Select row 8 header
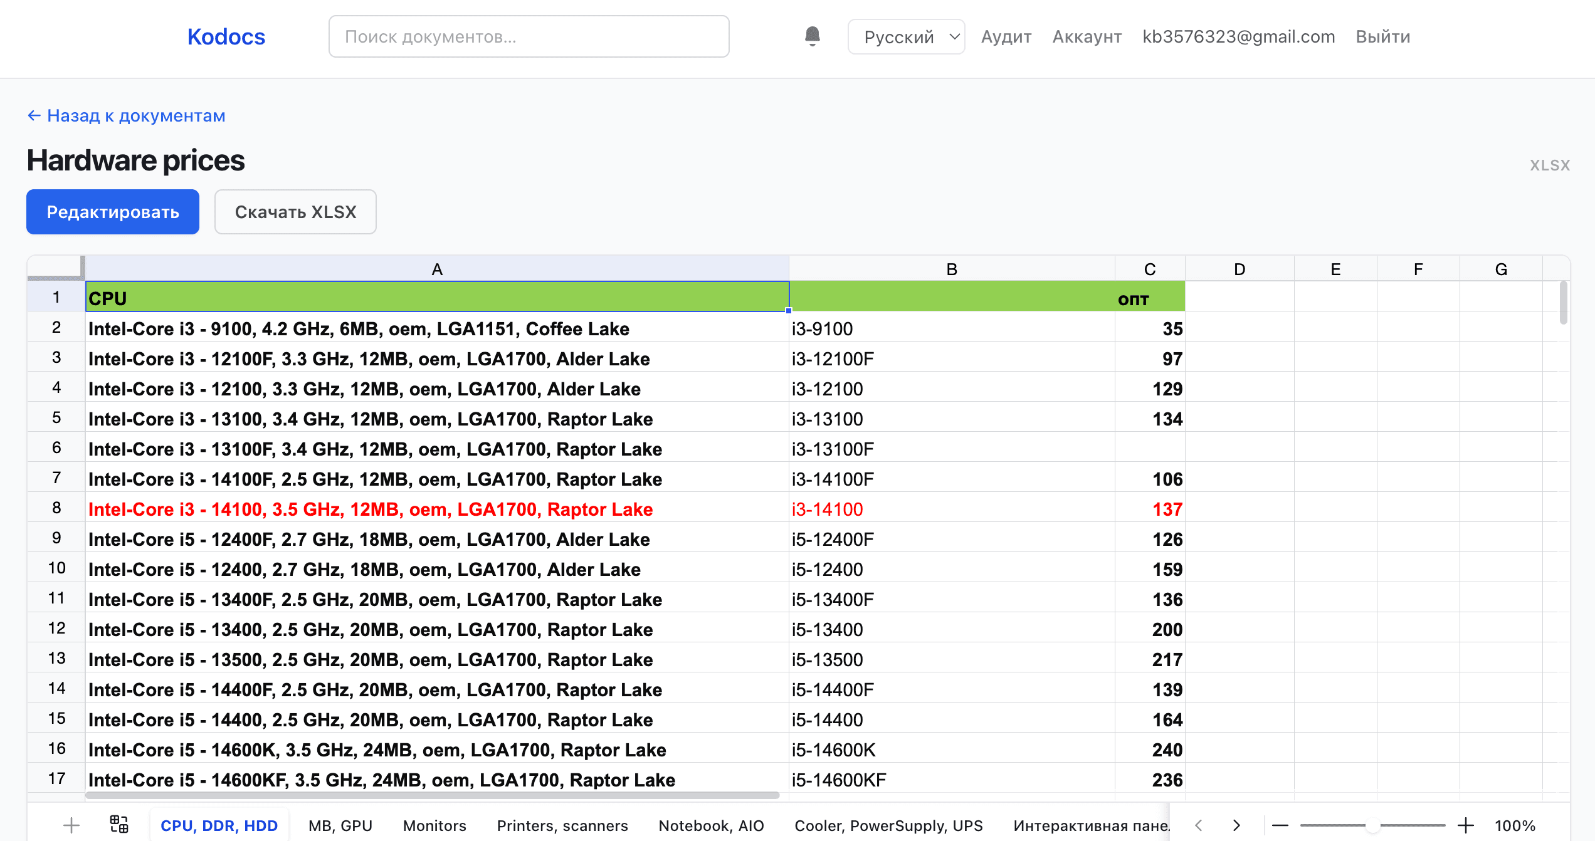This screenshot has width=1595, height=841. click(x=56, y=508)
